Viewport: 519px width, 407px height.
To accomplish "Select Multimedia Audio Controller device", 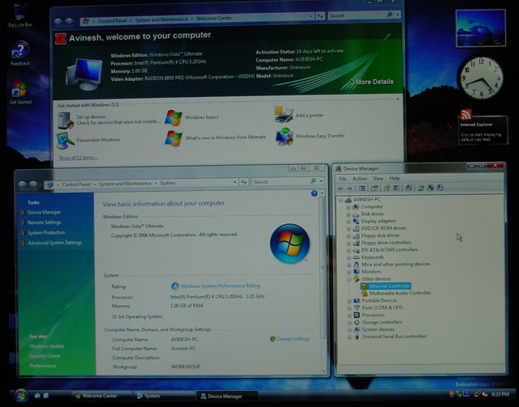I will coord(400,294).
